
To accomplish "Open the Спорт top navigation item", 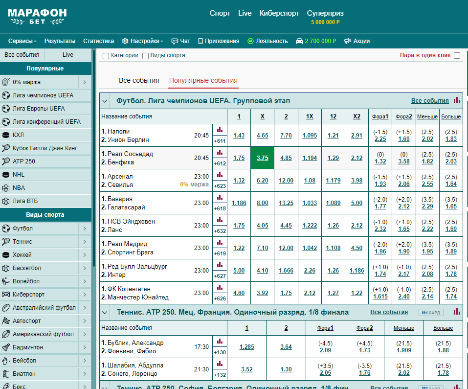I will (220, 13).
